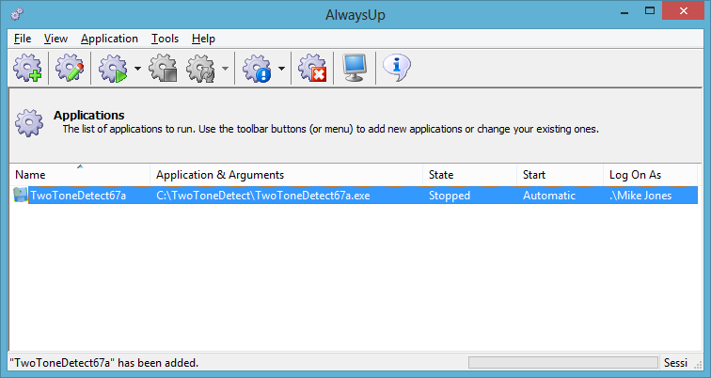Close the AlwaysUp window
This screenshot has width=711, height=378.
click(x=683, y=11)
